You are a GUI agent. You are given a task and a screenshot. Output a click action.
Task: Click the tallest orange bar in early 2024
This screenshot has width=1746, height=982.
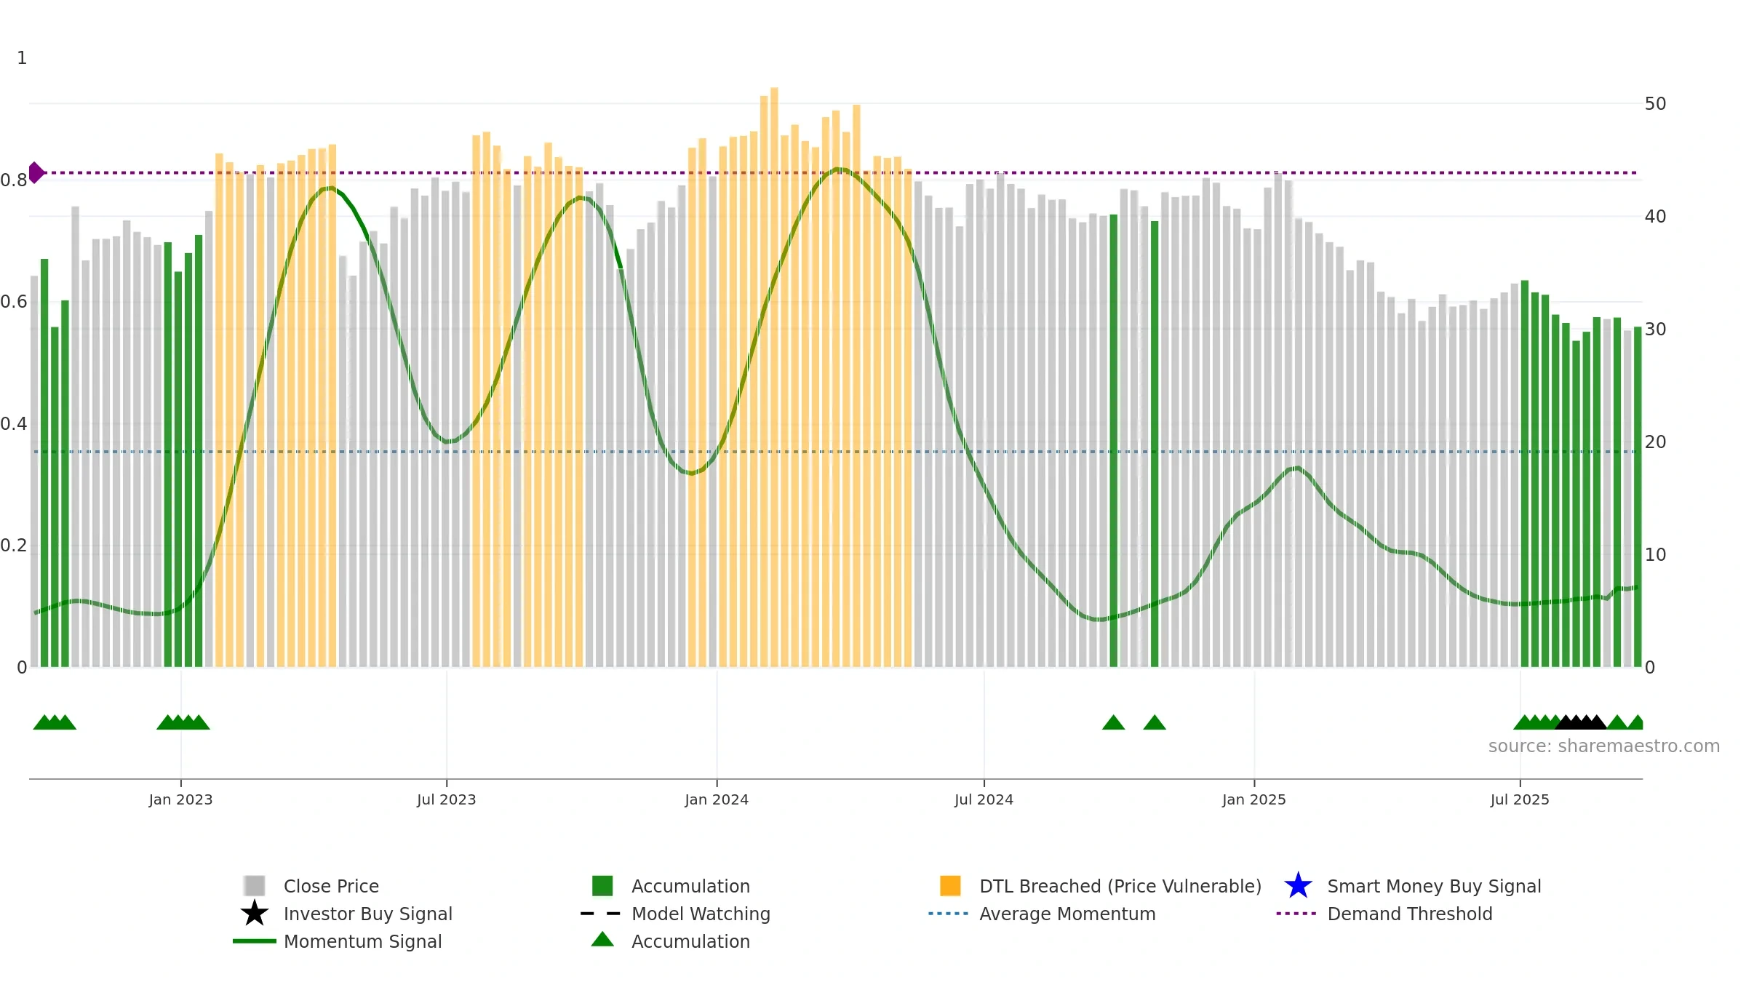pyautogui.click(x=774, y=377)
